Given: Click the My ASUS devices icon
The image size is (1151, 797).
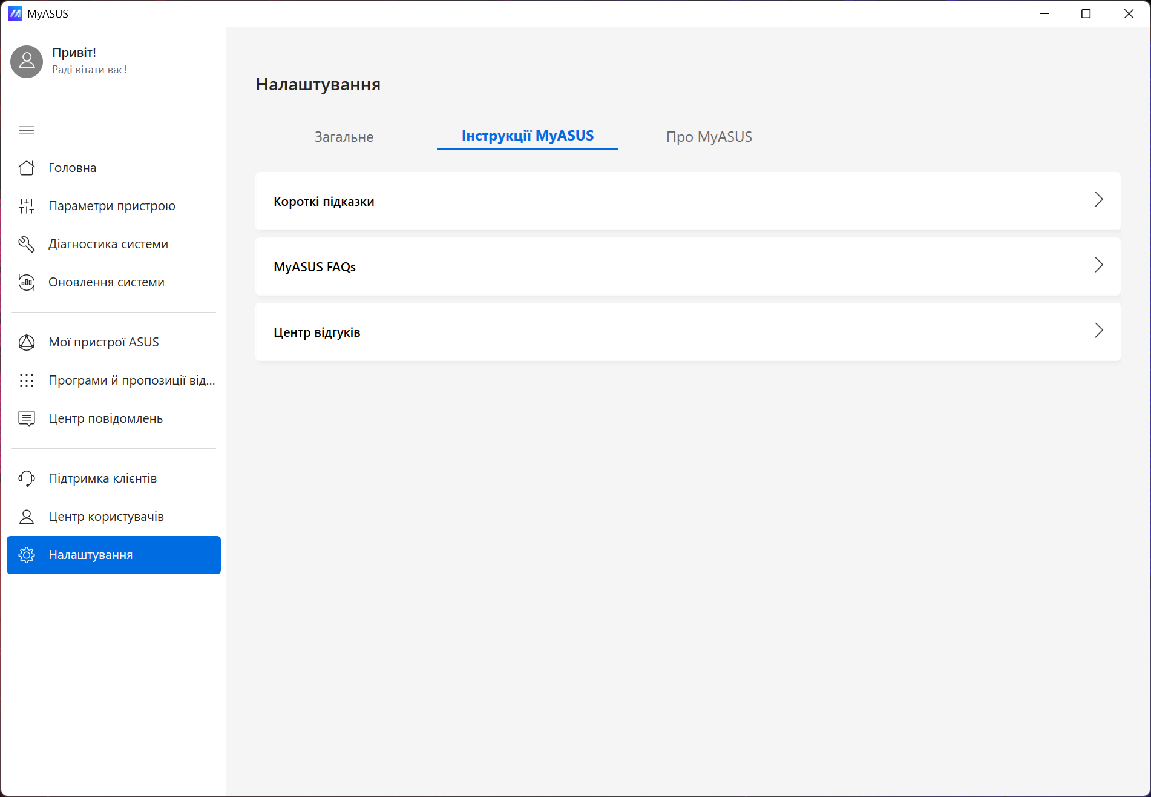Looking at the screenshot, I should (27, 342).
